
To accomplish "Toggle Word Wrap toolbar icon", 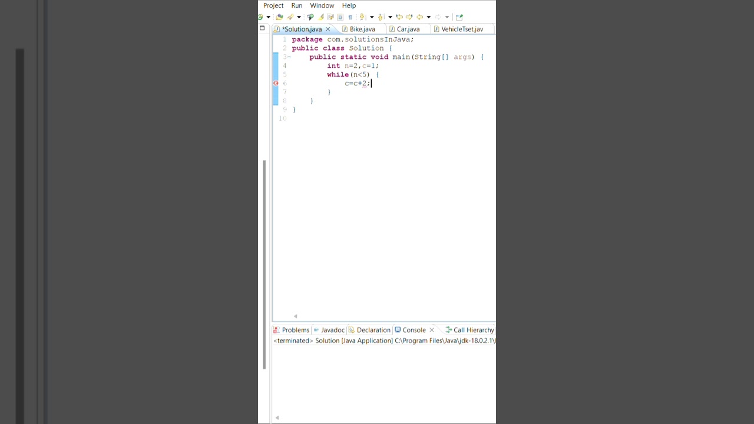I will 330,17.
